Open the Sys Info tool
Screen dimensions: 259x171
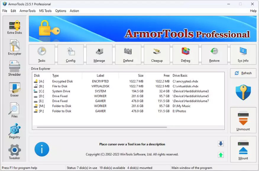tap(243, 54)
